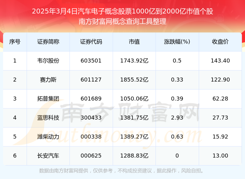The image size is (245, 179).
Task: Click change value '0.33'
Action: pos(177,80)
